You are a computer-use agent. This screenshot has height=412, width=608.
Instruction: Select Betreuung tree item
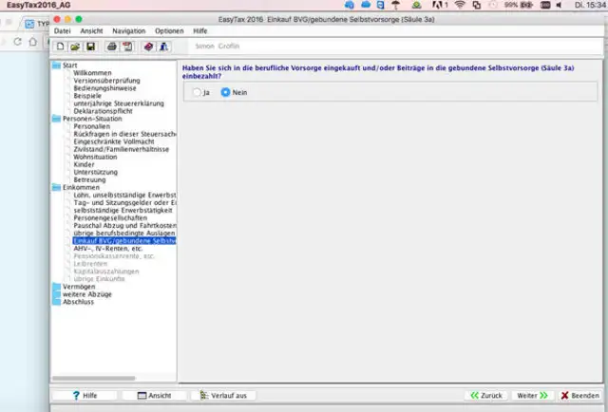(x=89, y=179)
